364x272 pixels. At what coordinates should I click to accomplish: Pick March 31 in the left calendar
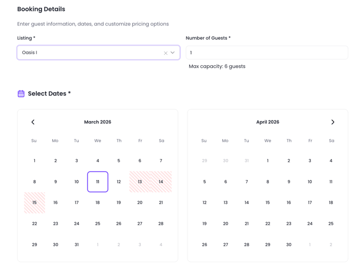[x=77, y=245]
